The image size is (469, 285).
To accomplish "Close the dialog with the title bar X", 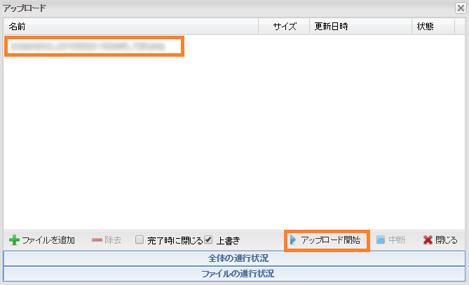I will click(460, 8).
